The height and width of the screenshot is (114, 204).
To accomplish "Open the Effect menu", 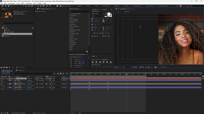I will (x=23, y=3).
